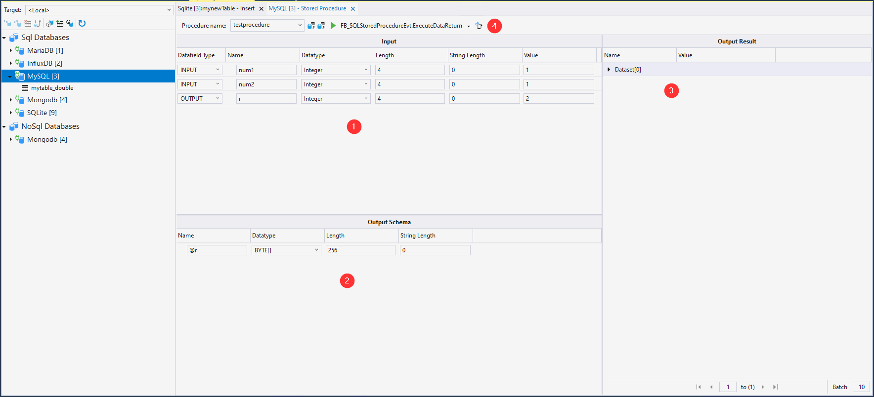Click the FB_SQLStoredProcedureEvt.ExecuteDataReturn label
This screenshot has height=397, width=874.
[x=401, y=26]
